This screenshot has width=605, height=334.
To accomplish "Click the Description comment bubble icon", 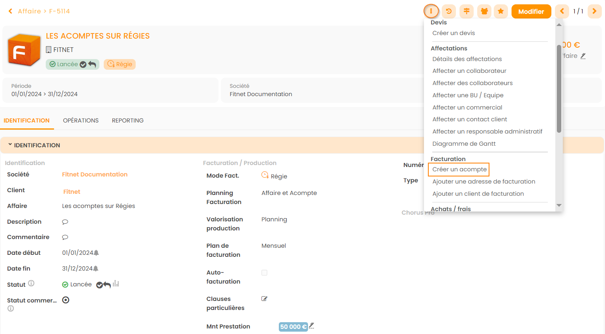I will click(65, 222).
